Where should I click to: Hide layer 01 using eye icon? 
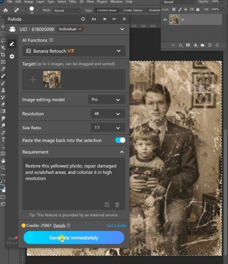tap(165, 20)
